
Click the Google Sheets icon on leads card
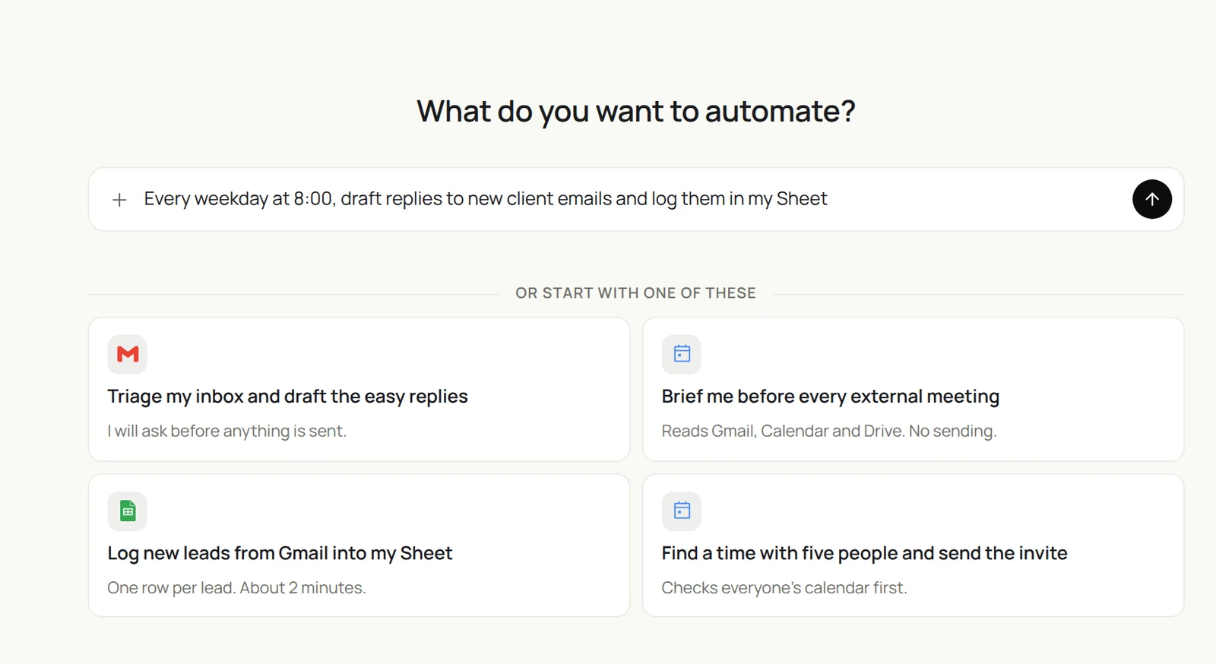pos(127,511)
